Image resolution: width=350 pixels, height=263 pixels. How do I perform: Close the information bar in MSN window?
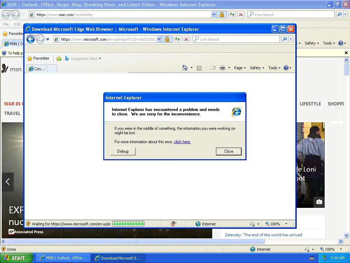coord(346,53)
